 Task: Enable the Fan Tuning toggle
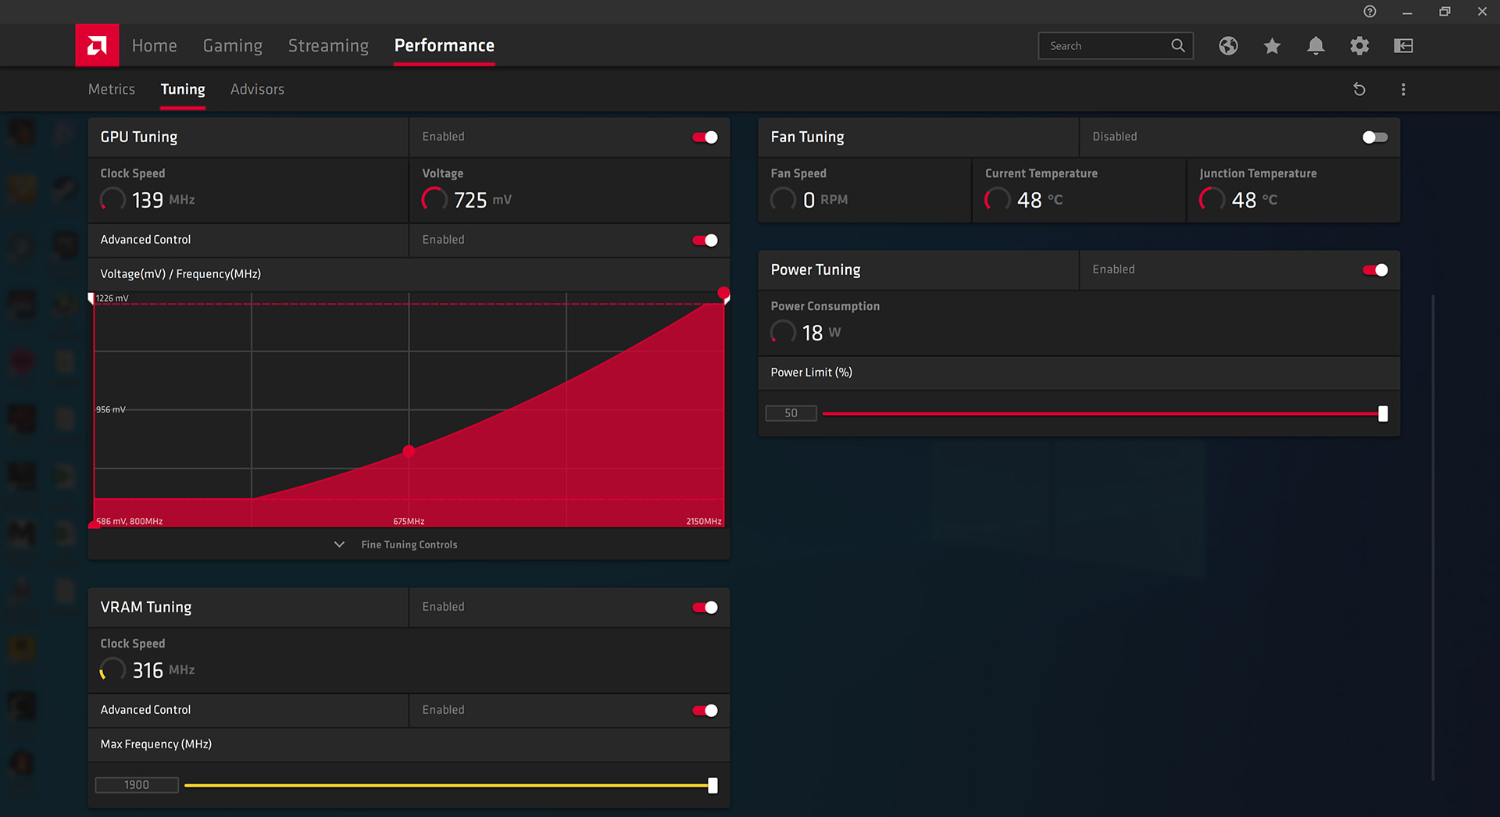[x=1374, y=137]
